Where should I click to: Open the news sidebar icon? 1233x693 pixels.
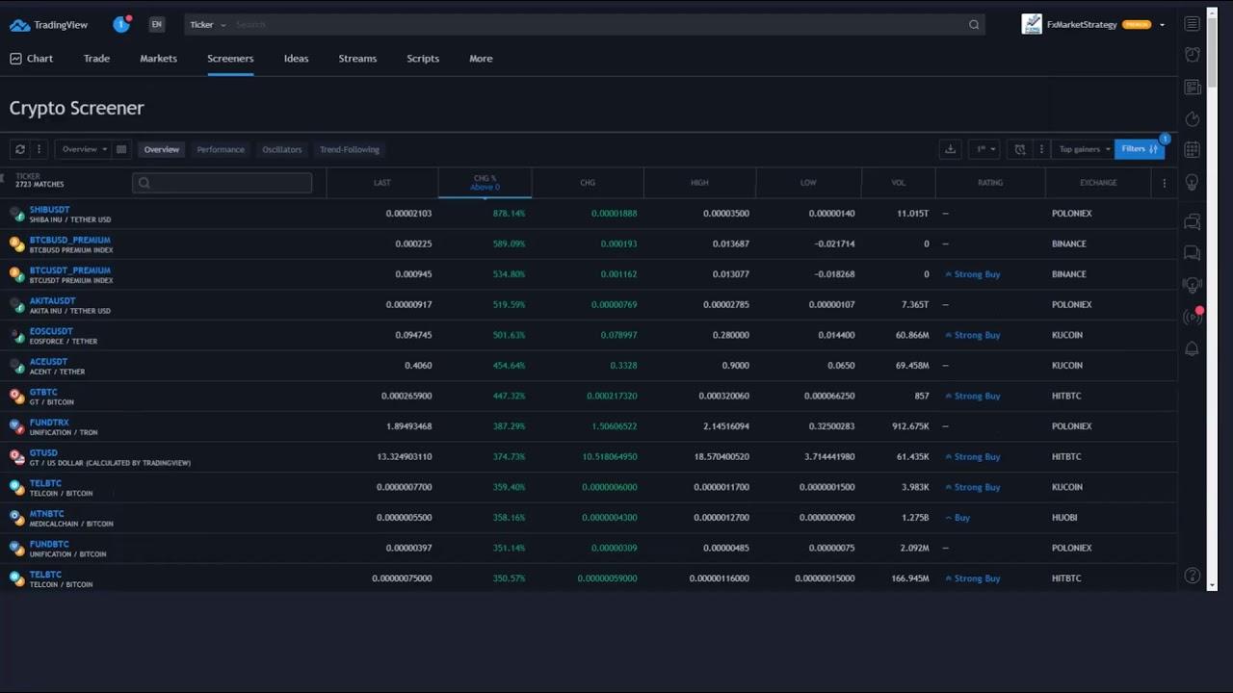(x=1193, y=87)
